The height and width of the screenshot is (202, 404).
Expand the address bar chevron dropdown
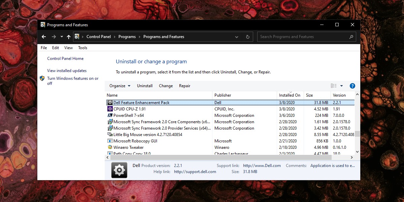coord(237,37)
